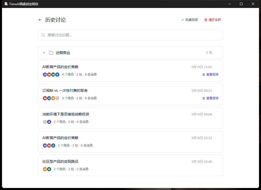This screenshot has height=190, width=261.
Task: Open AI教育产品的定价策略 dated 5月18日 23:33
Action: point(60,138)
